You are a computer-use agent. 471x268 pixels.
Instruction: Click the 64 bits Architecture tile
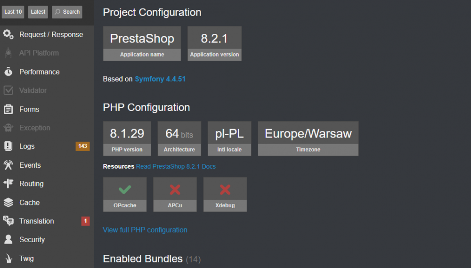[x=179, y=138]
